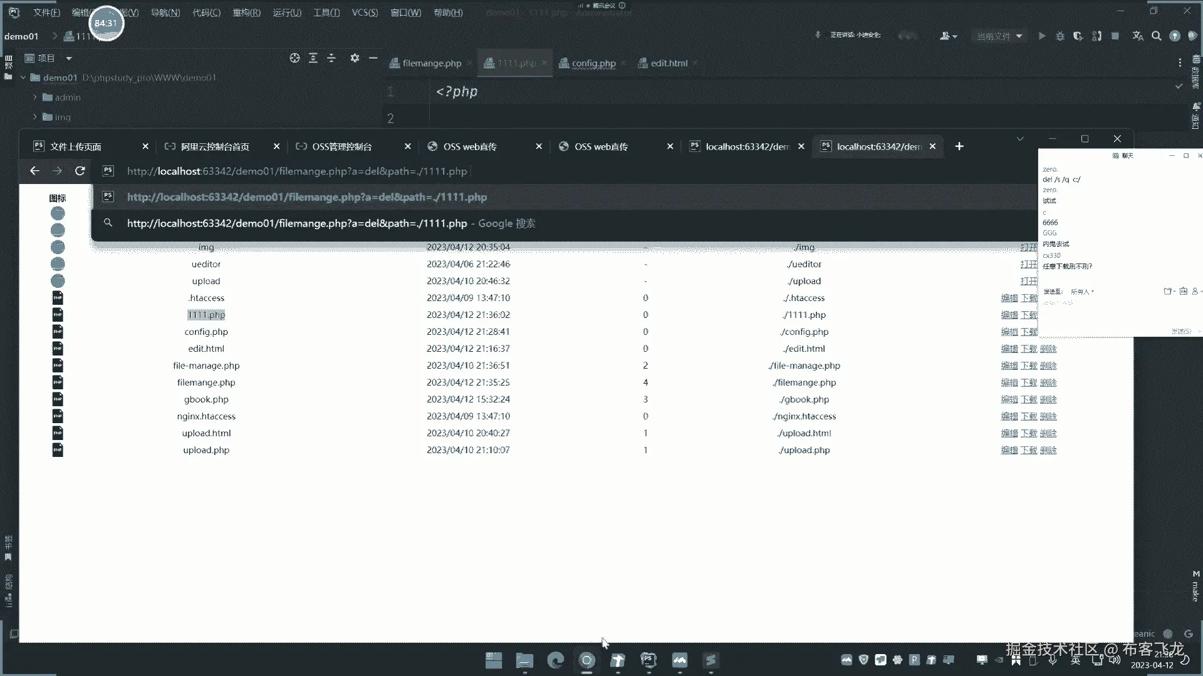
Task: Click the Run button in IDE toolbar
Action: (x=1041, y=36)
